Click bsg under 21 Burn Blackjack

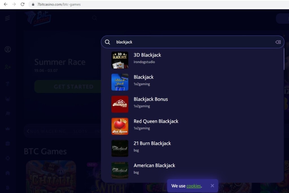[x=136, y=150]
